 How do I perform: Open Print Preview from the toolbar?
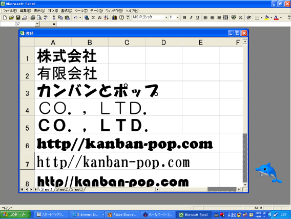[39, 17]
